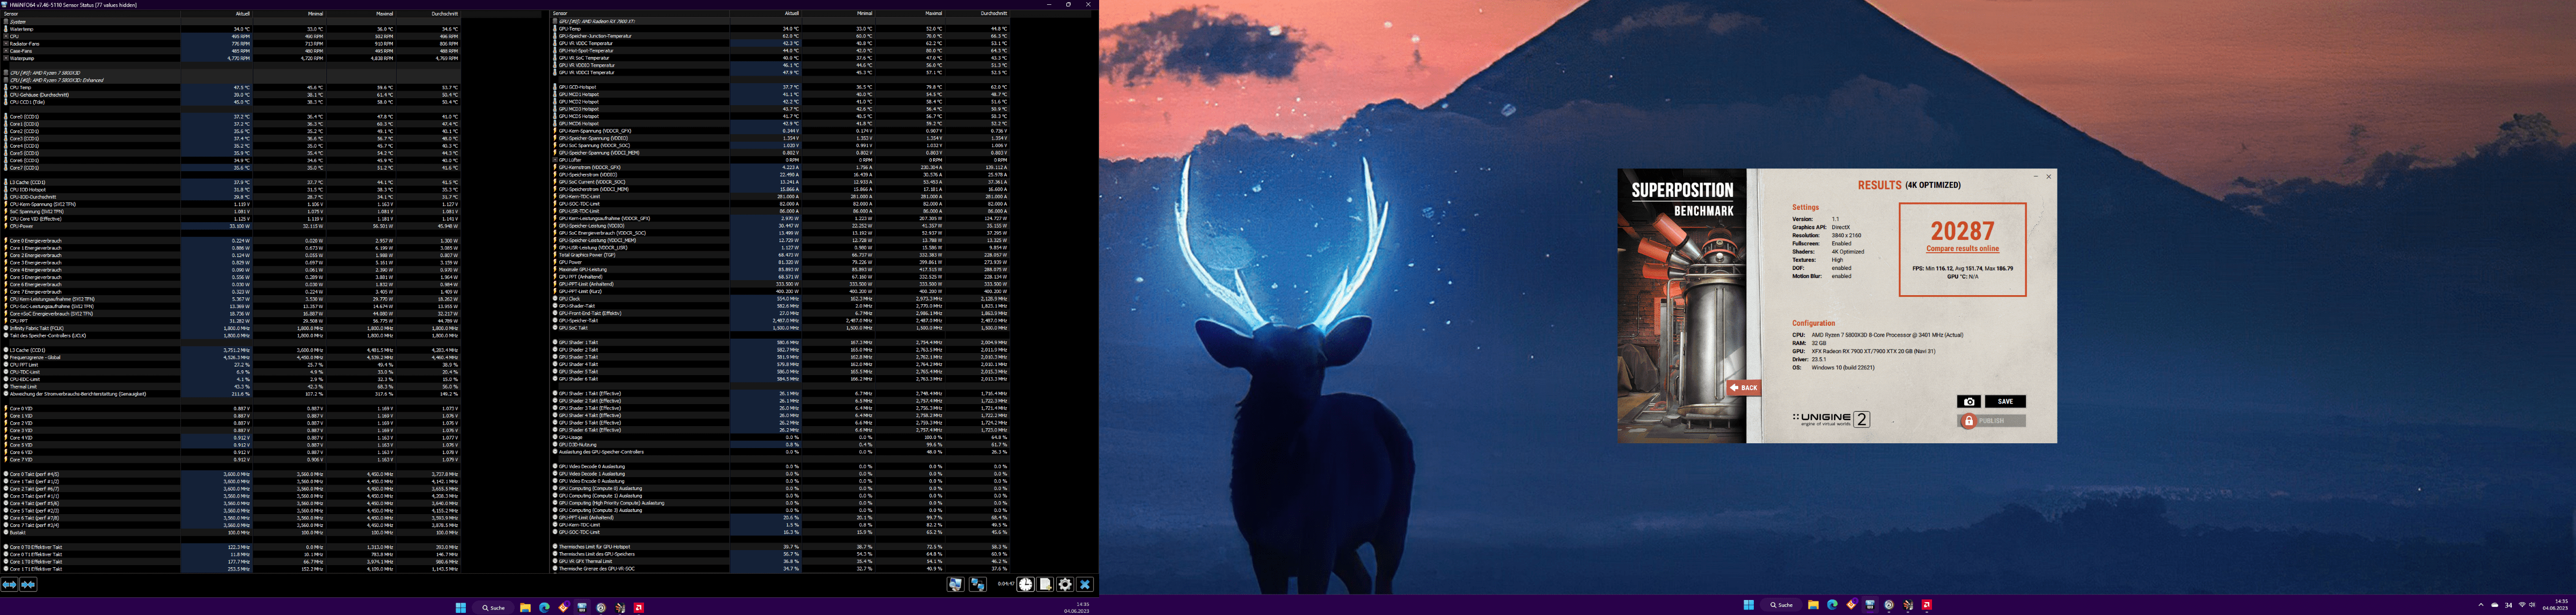Open HWiNFO sensor settings via gear icon
Image resolution: width=2576 pixels, height=615 pixels.
tap(1065, 584)
